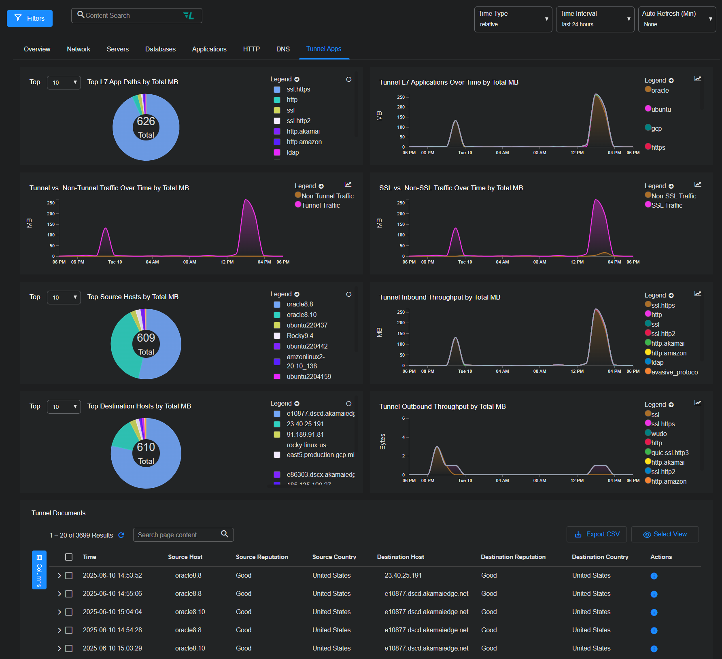The image size is (722, 659).
Task: Check the select-all checkbox in table header
Action: tap(69, 557)
